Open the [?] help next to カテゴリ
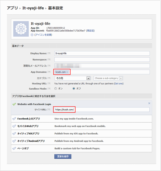 pyautogui.click(x=49, y=78)
